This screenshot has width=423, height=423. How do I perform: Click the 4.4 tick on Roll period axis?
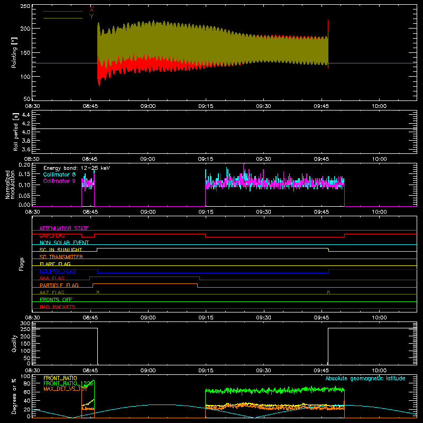pos(26,115)
